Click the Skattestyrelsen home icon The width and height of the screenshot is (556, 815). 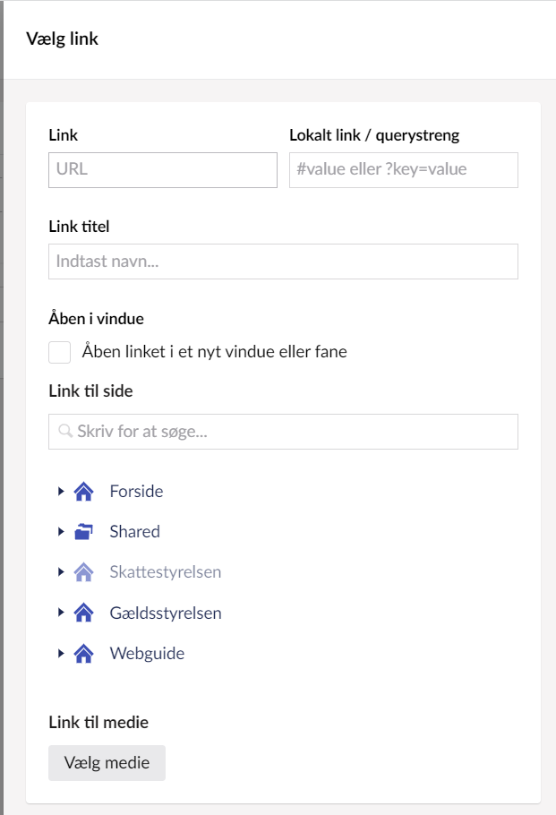click(x=83, y=572)
